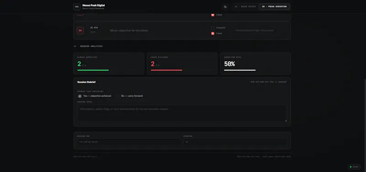Image resolution: width=366 pixels, height=172 pixels.
Task: Uncheck Failed for block 04
Action: point(213,33)
